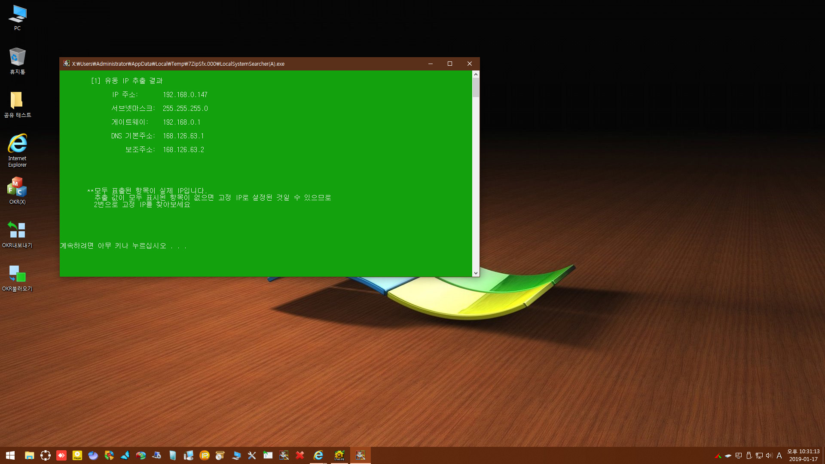Open the 휴지통 recycle bin icon
This screenshot has width=825, height=464.
(17, 61)
